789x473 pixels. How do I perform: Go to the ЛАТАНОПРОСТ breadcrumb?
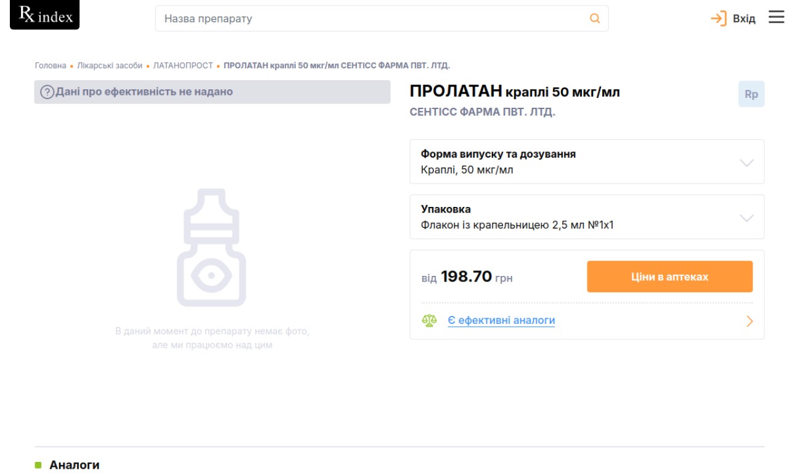183,66
